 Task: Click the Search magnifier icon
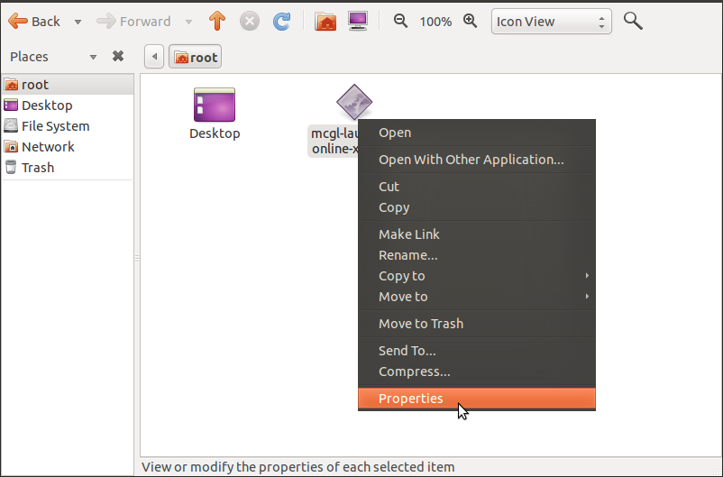[633, 21]
